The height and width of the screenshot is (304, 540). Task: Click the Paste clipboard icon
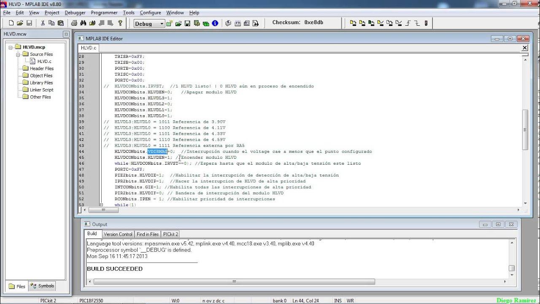pos(61,23)
